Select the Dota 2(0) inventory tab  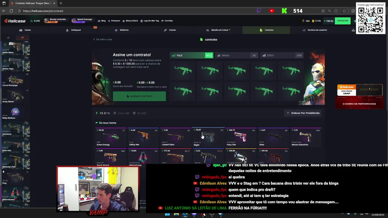[x=121, y=113]
